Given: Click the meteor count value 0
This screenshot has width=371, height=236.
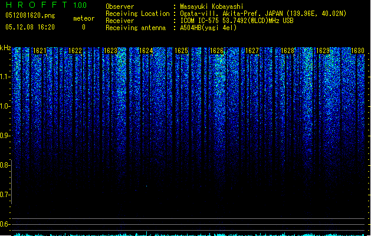Looking at the screenshot, I should point(84,27).
